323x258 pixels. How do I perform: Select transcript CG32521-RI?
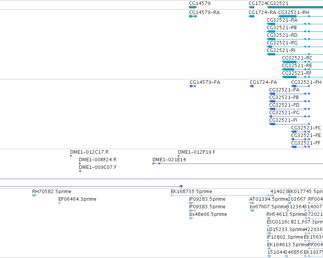coord(281,50)
